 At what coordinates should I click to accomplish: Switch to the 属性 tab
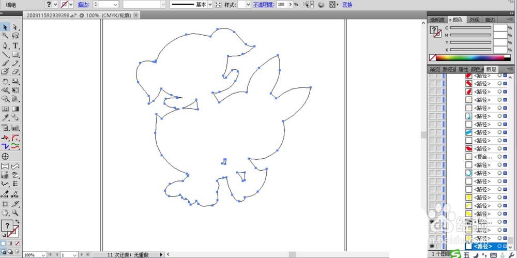click(x=463, y=70)
